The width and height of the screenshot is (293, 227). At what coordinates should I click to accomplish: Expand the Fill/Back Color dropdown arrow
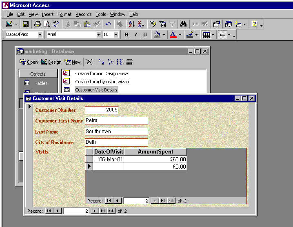pos(164,35)
